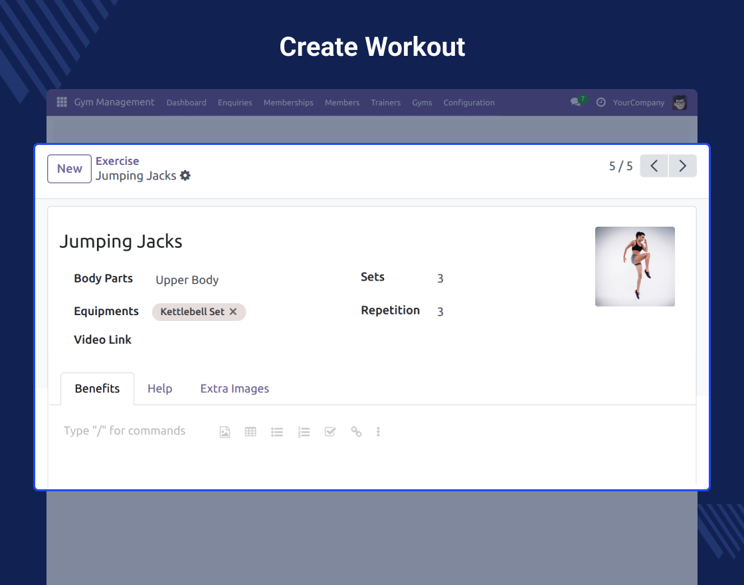
Task: Insert a checklist
Action: click(330, 431)
